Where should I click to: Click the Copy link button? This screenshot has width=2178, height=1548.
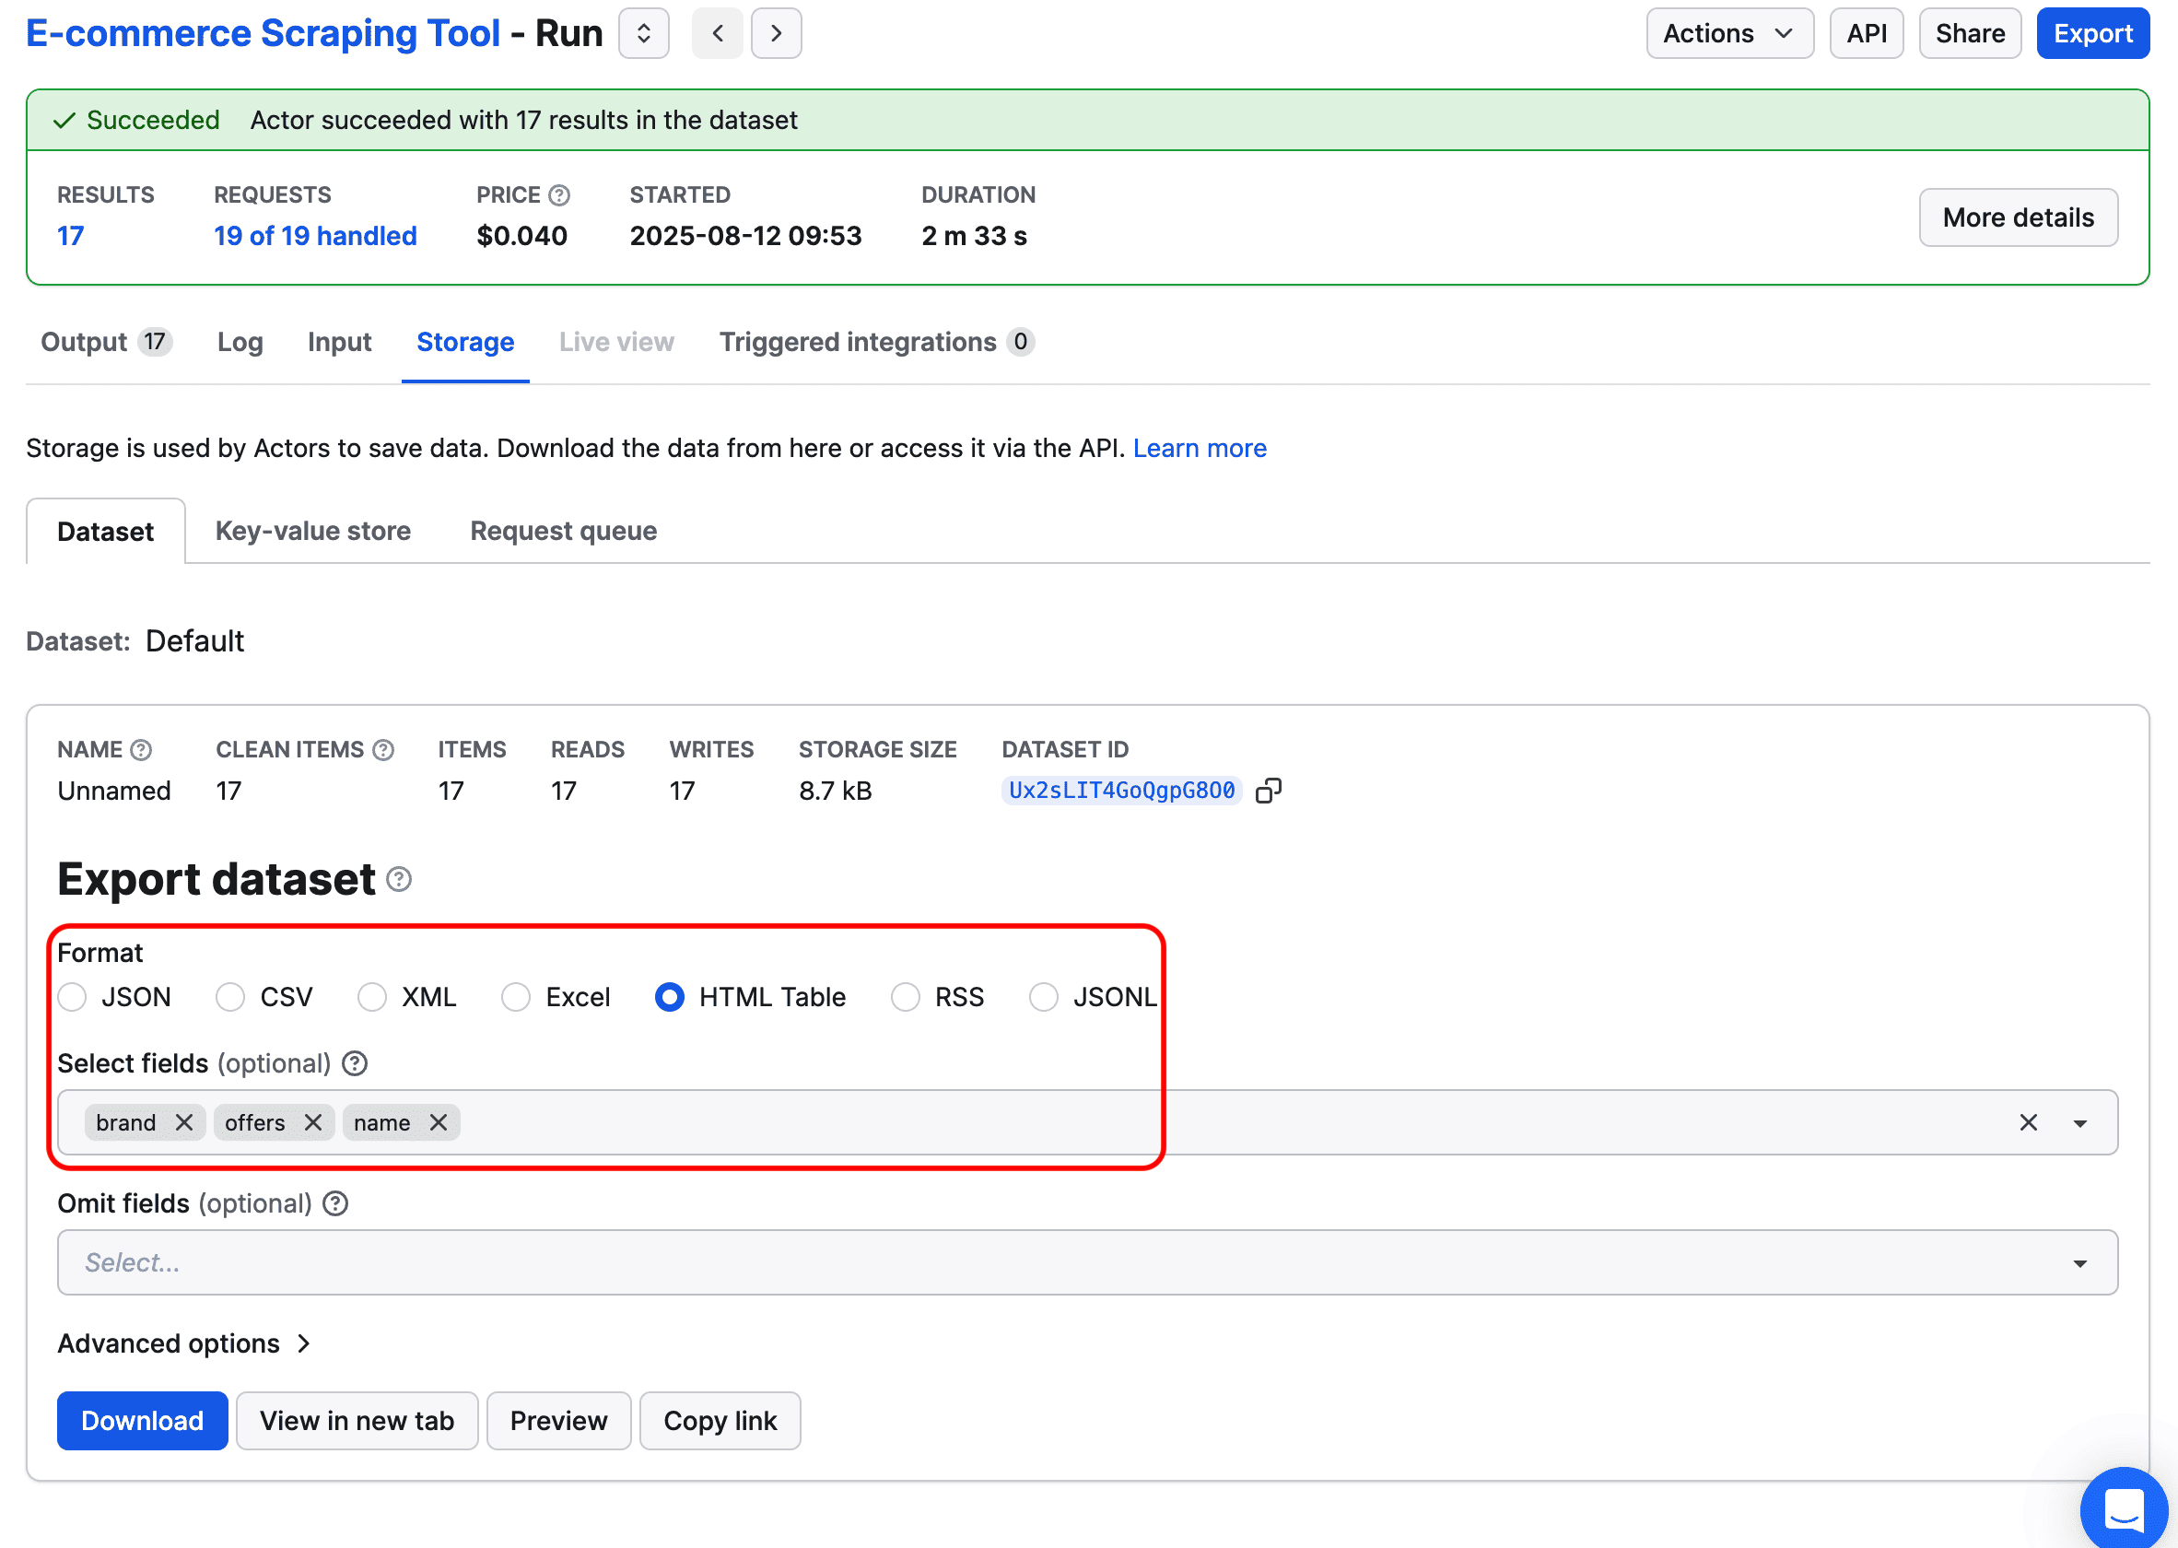(720, 1420)
